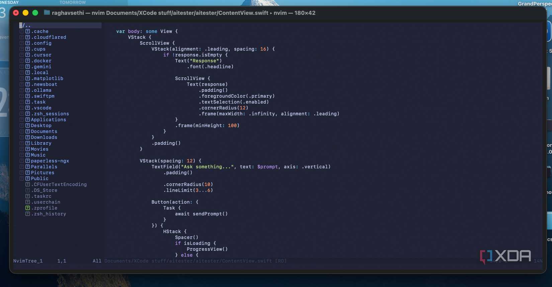Click the Library folder icon
The height and width of the screenshot is (287, 552).
[28, 143]
